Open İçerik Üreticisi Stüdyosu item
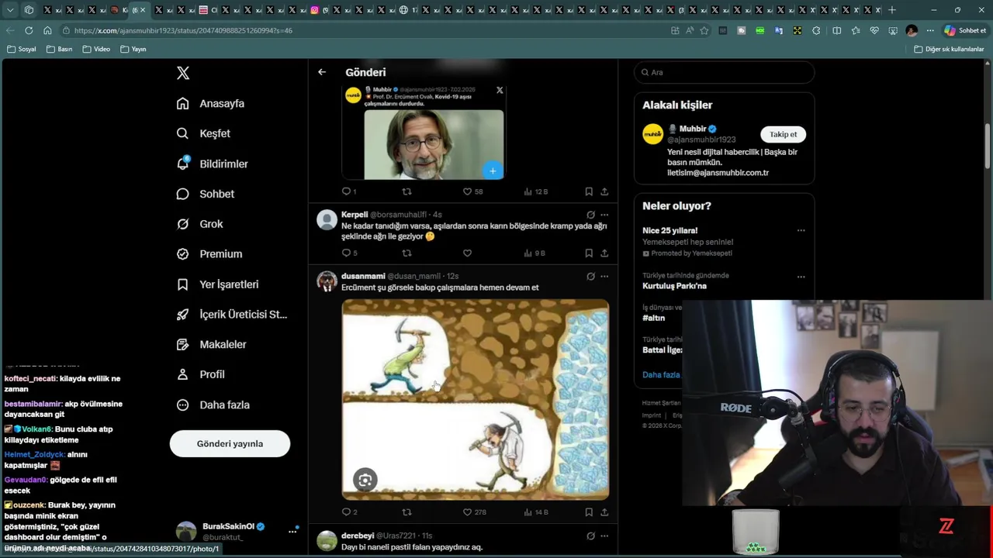Screen dimensions: 993x558 [x=231, y=314]
